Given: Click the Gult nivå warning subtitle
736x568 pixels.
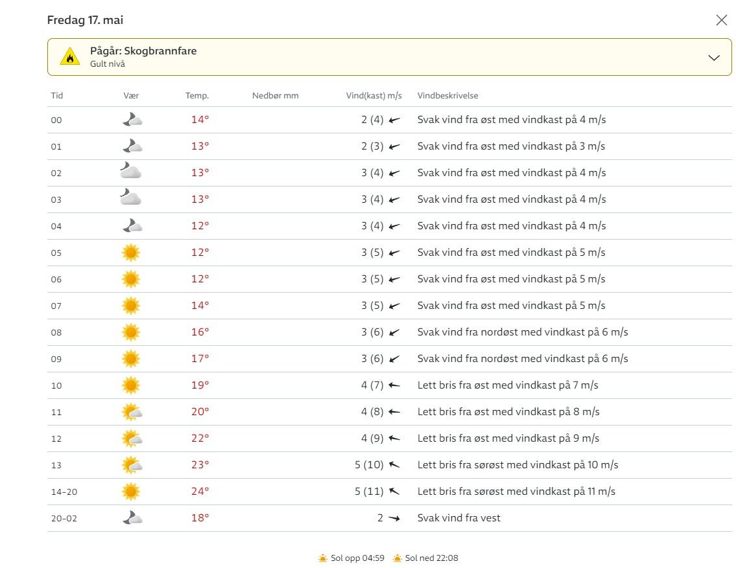Looking at the screenshot, I should click(x=108, y=64).
